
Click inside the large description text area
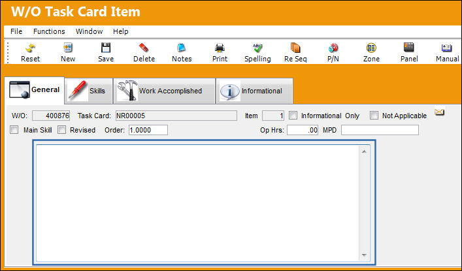pyautogui.click(x=197, y=202)
